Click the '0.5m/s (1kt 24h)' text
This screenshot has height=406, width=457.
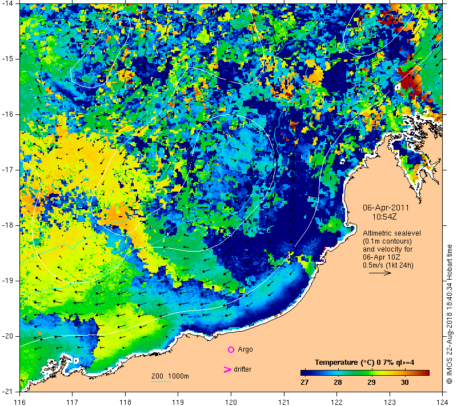(388, 265)
